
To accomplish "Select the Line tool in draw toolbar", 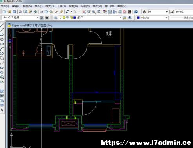I will 2,25.
